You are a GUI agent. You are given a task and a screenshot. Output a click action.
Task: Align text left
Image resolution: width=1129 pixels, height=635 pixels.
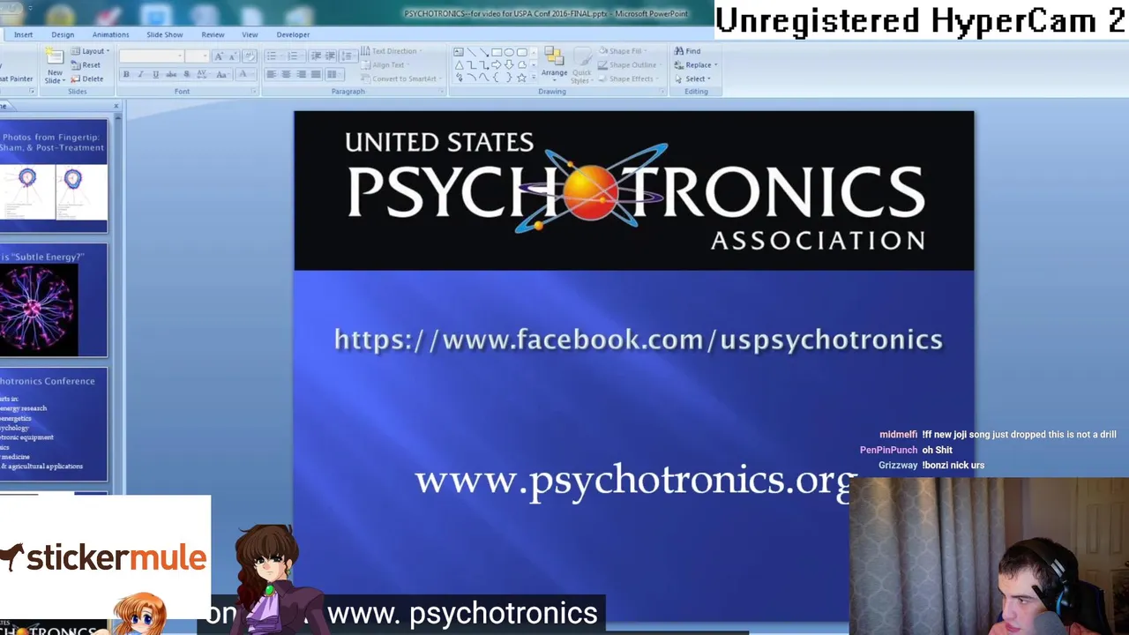coord(272,74)
